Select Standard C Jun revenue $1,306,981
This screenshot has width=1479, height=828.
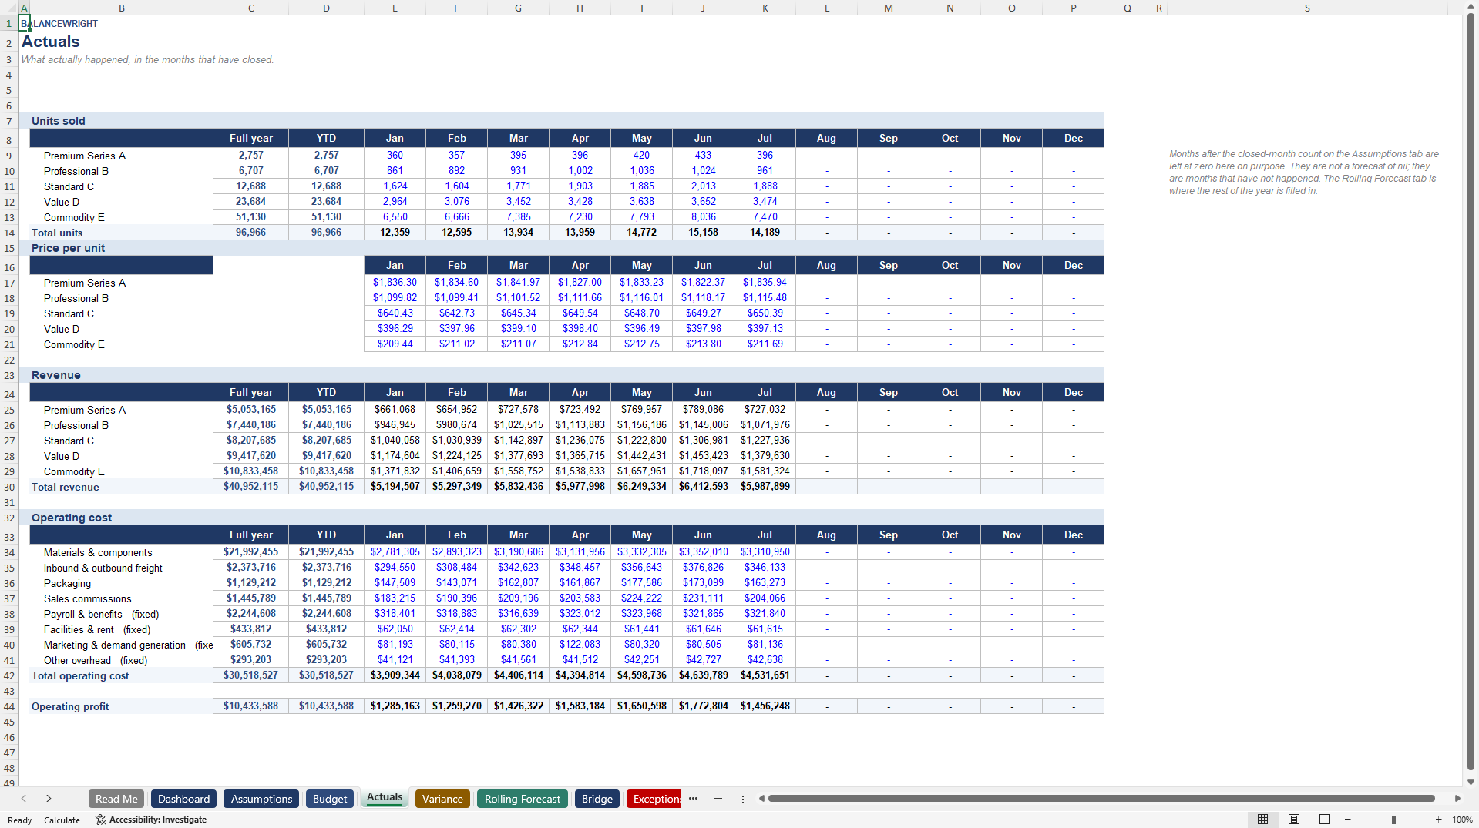point(703,440)
